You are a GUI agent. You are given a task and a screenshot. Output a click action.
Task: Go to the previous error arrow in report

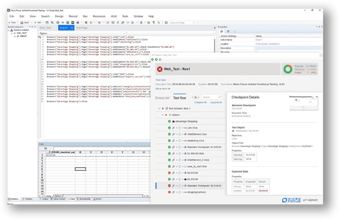tap(193, 97)
